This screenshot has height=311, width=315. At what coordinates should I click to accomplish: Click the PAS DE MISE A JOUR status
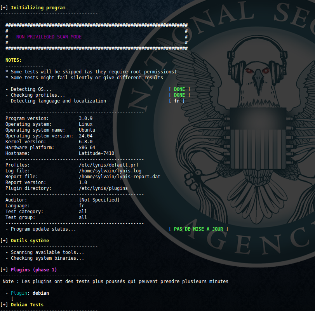click(198, 229)
